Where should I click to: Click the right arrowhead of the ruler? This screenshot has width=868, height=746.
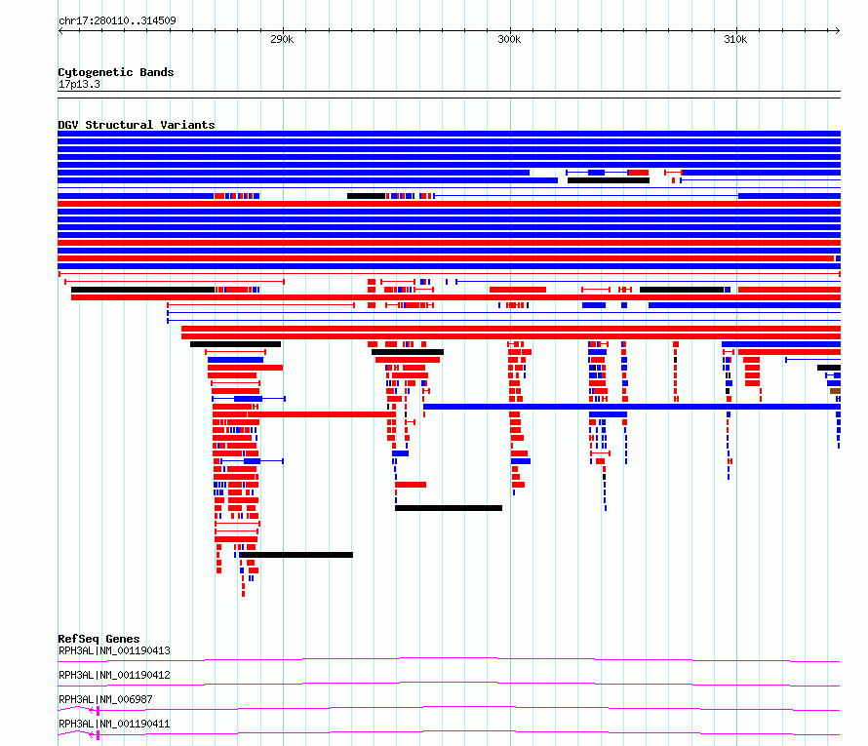pyautogui.click(x=838, y=31)
